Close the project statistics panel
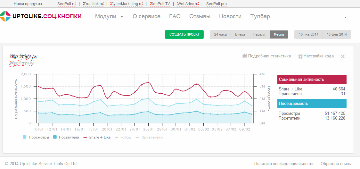The height and width of the screenshot is (169, 360). pyautogui.click(x=342, y=56)
